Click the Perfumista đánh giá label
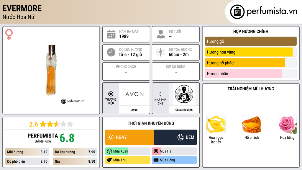This screenshot has height=170, width=302. click(43, 138)
